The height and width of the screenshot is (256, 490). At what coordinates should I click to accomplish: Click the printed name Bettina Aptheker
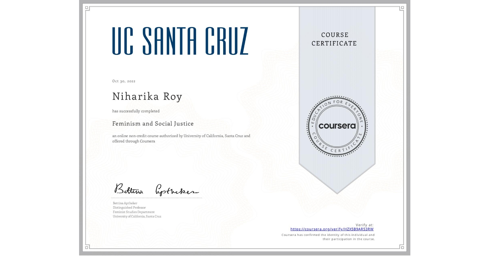coord(125,203)
